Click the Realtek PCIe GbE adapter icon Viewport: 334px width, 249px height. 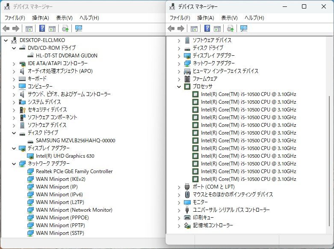click(x=31, y=171)
